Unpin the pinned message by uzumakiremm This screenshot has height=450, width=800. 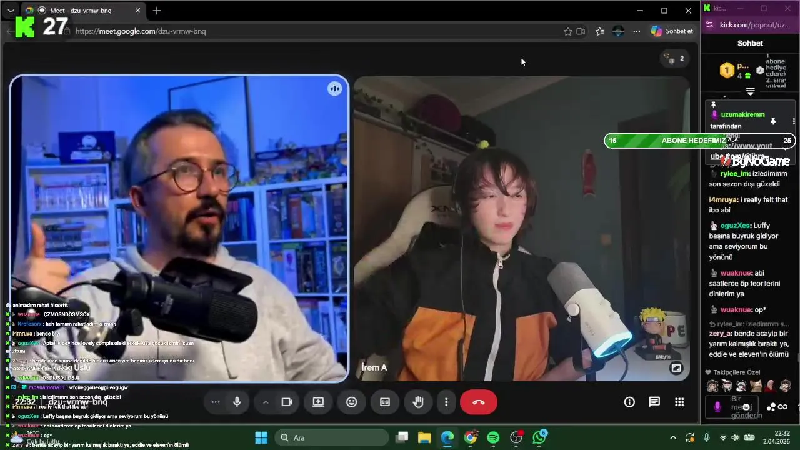pyautogui.click(x=773, y=121)
